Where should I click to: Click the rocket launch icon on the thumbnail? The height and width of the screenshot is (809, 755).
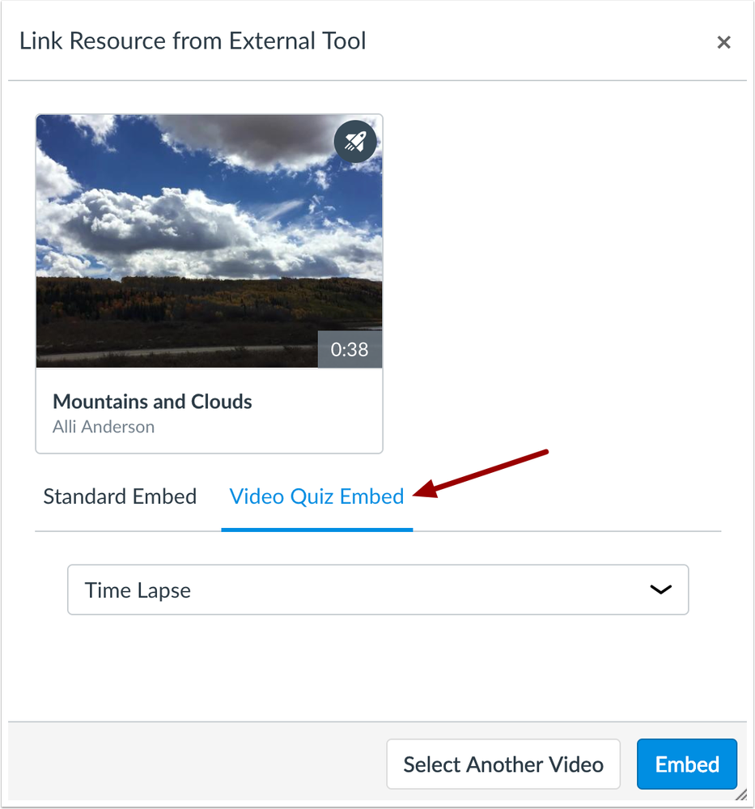[x=355, y=141]
